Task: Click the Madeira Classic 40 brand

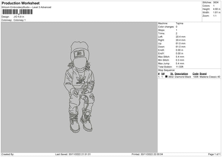Action: (210, 77)
